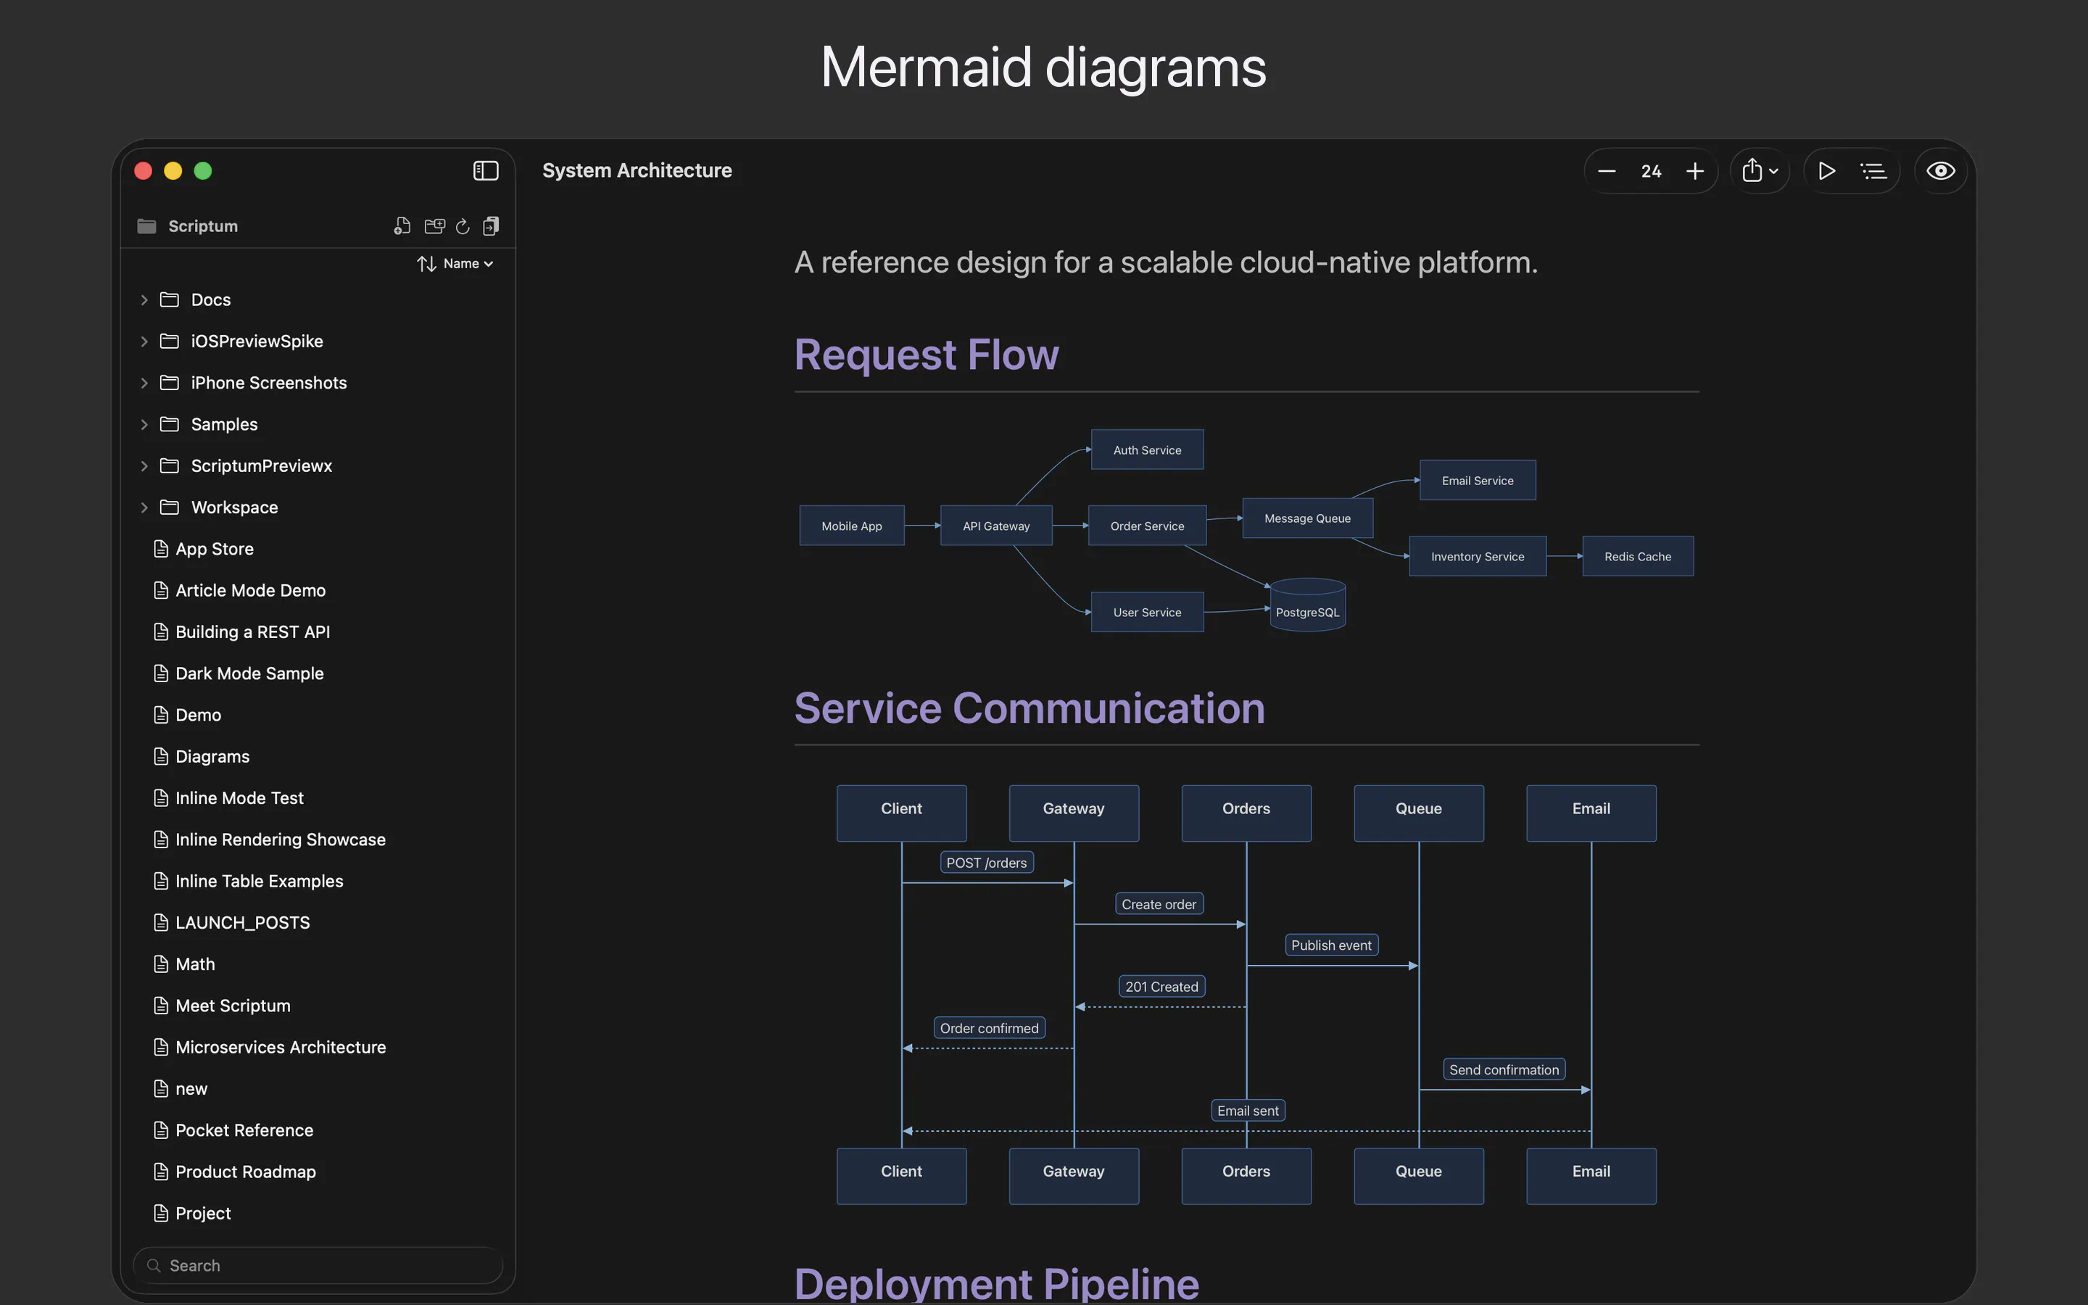The height and width of the screenshot is (1305, 2088).
Task: Create a new folder in the sidebar
Action: (435, 226)
